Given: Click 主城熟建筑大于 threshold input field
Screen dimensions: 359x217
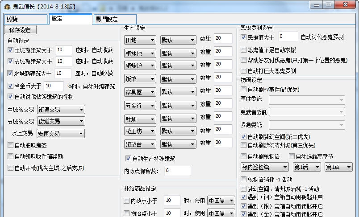Looking at the screenshot, I should click(64, 50).
